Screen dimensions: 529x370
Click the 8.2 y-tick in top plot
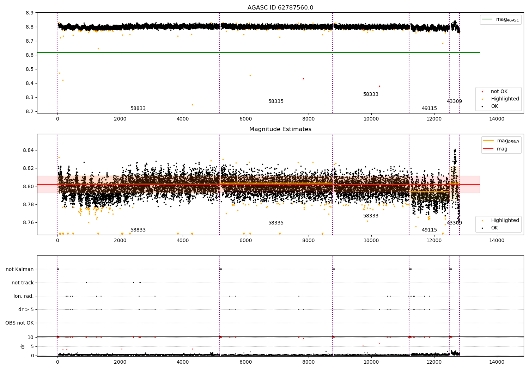(30, 112)
